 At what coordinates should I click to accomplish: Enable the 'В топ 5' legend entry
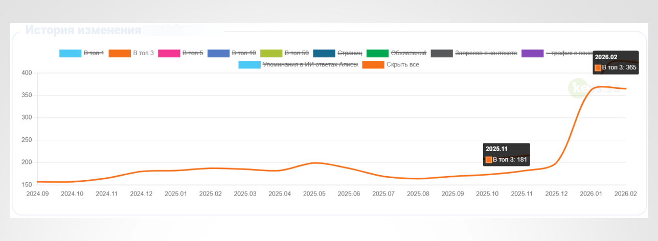[x=193, y=53]
